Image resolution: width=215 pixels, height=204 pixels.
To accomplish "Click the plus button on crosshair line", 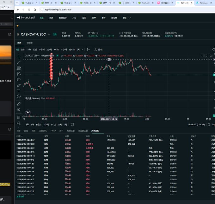I will [x=109, y=60].
